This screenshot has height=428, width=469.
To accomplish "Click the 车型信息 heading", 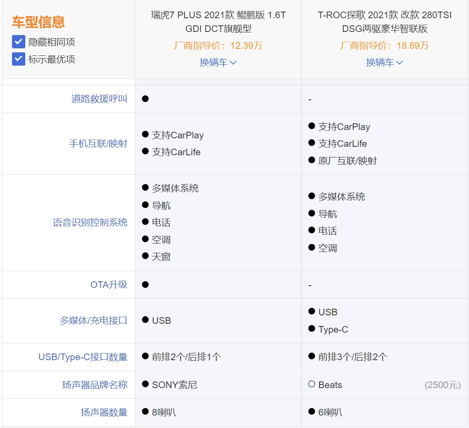I will tap(38, 22).
